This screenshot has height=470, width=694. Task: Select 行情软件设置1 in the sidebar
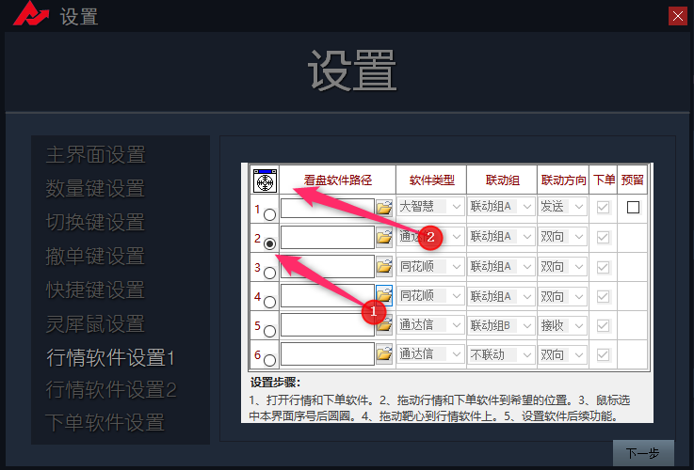(x=111, y=357)
